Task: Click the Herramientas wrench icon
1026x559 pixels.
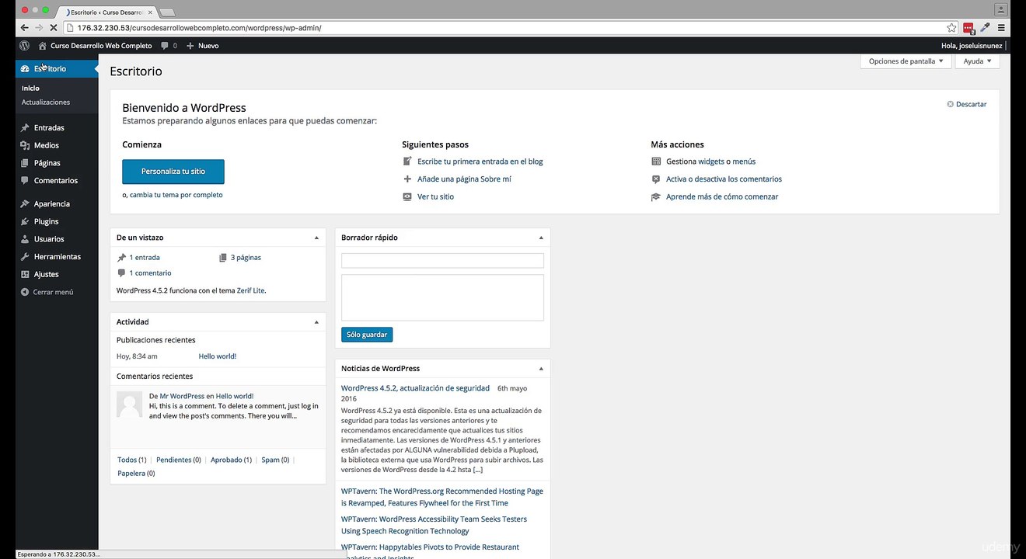Action: coord(25,257)
